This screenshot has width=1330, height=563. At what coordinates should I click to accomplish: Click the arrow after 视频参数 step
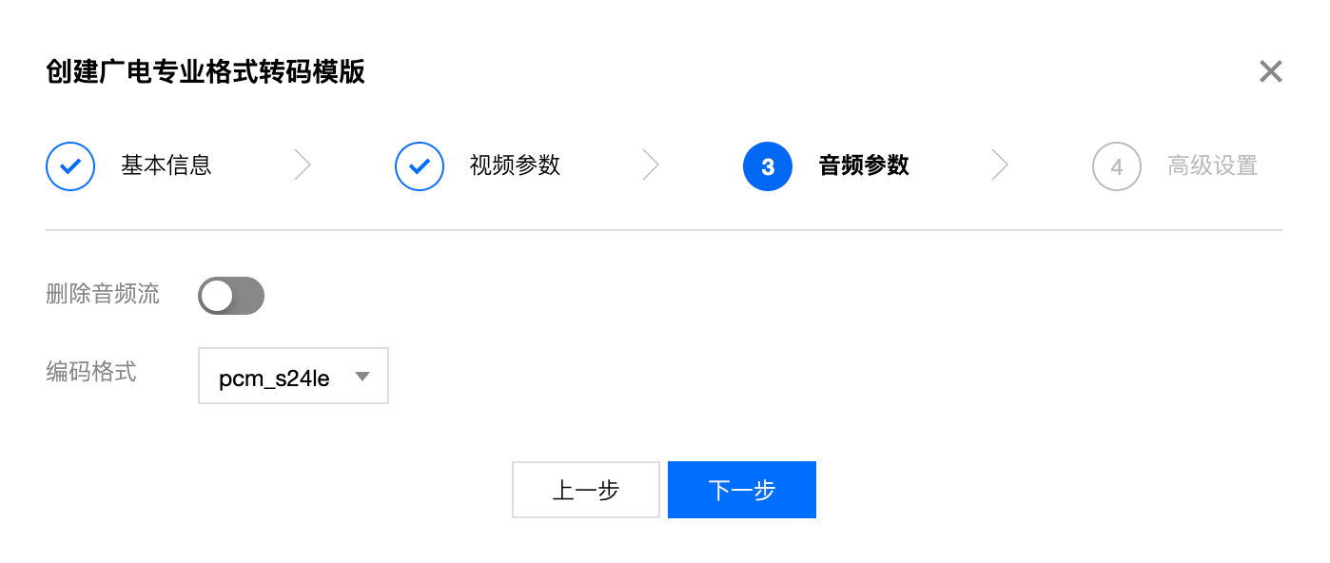coord(651,165)
